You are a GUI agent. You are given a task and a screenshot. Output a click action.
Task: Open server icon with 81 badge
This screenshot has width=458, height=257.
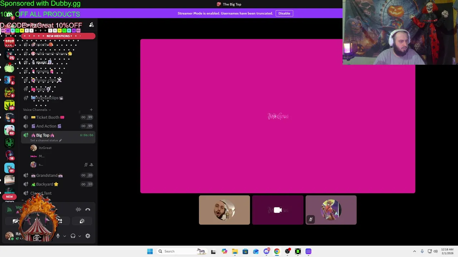pos(9,168)
